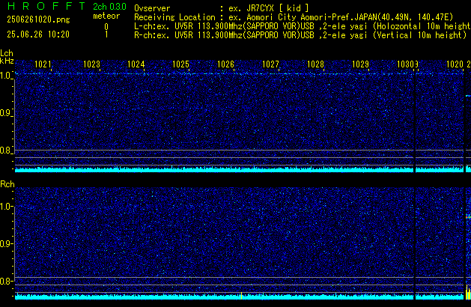Click the yellow spike in Rch level strip
The height and width of the screenshot is (307, 471).
pyautogui.click(x=242, y=296)
